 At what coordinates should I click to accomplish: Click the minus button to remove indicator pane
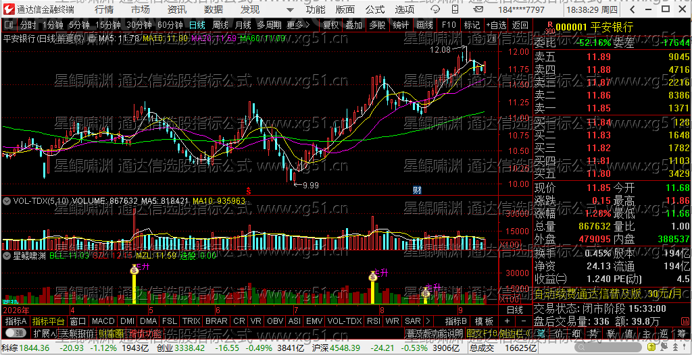pyautogui.click(x=524, y=321)
